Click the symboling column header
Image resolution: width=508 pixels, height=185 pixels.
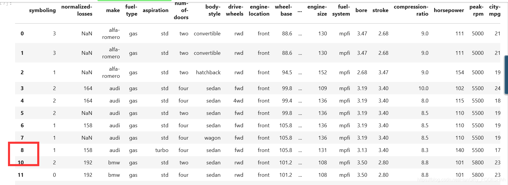[x=42, y=10]
